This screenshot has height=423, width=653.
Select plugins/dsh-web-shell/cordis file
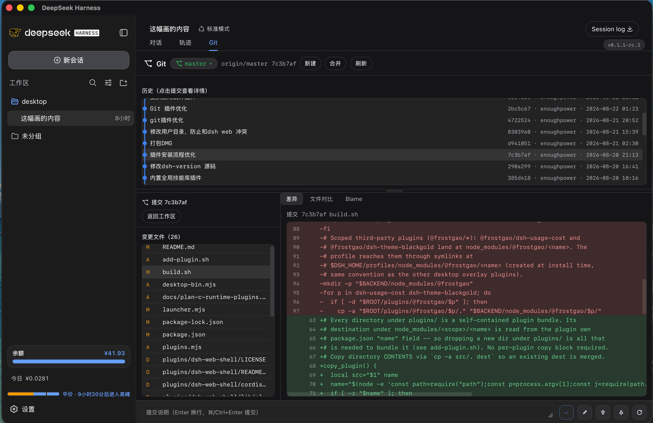coord(206,384)
